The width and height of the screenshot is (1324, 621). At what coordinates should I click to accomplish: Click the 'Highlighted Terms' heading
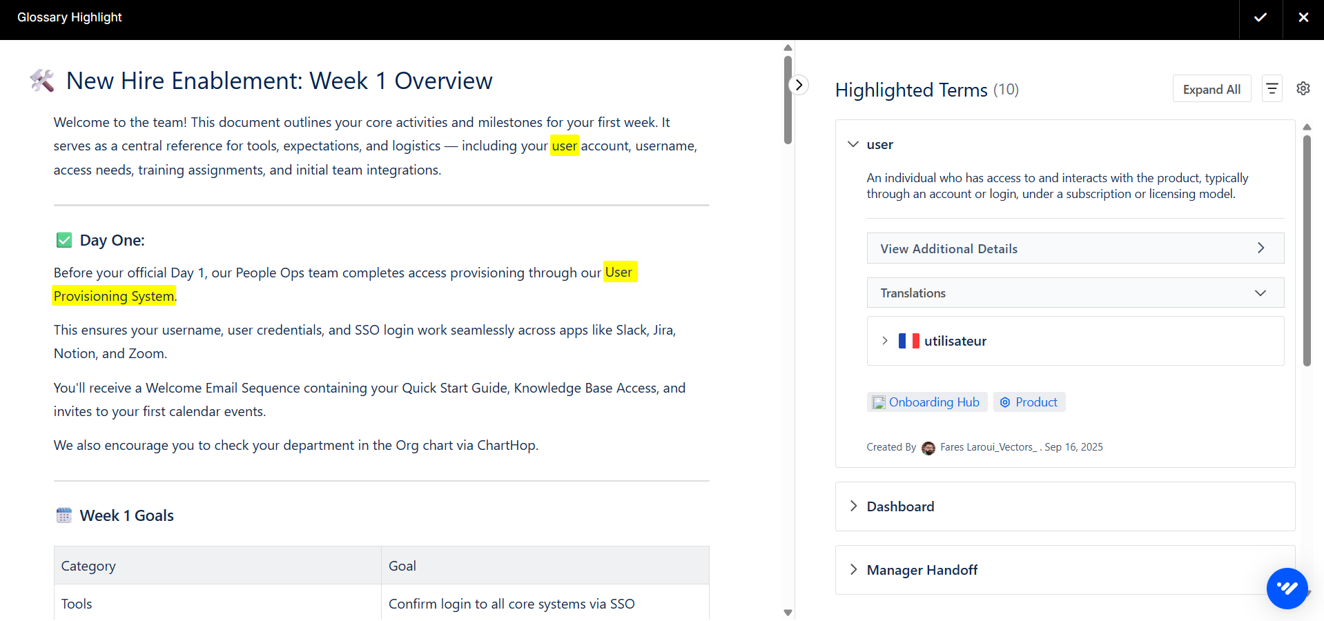911,90
